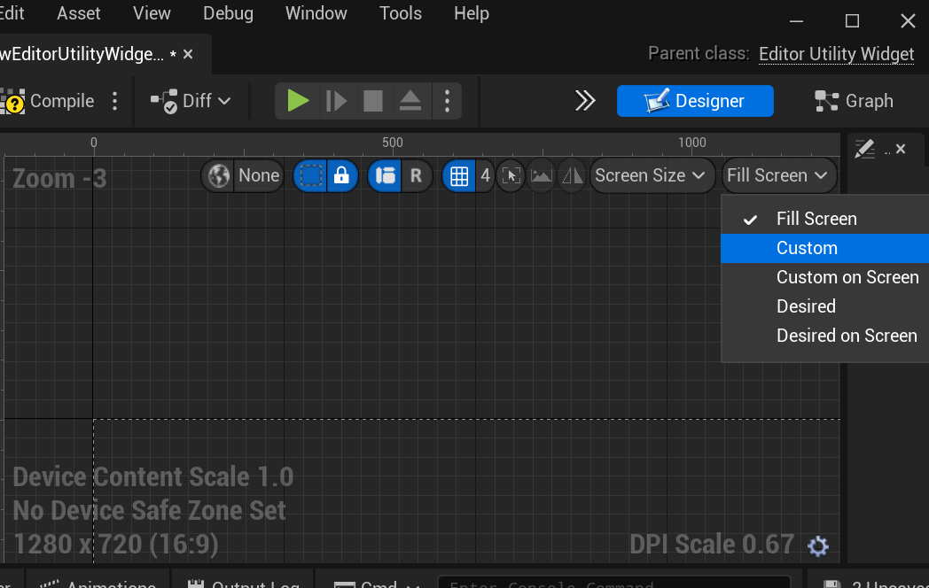Toggle grid snapping icon
This screenshot has height=588, width=929.
tap(459, 176)
